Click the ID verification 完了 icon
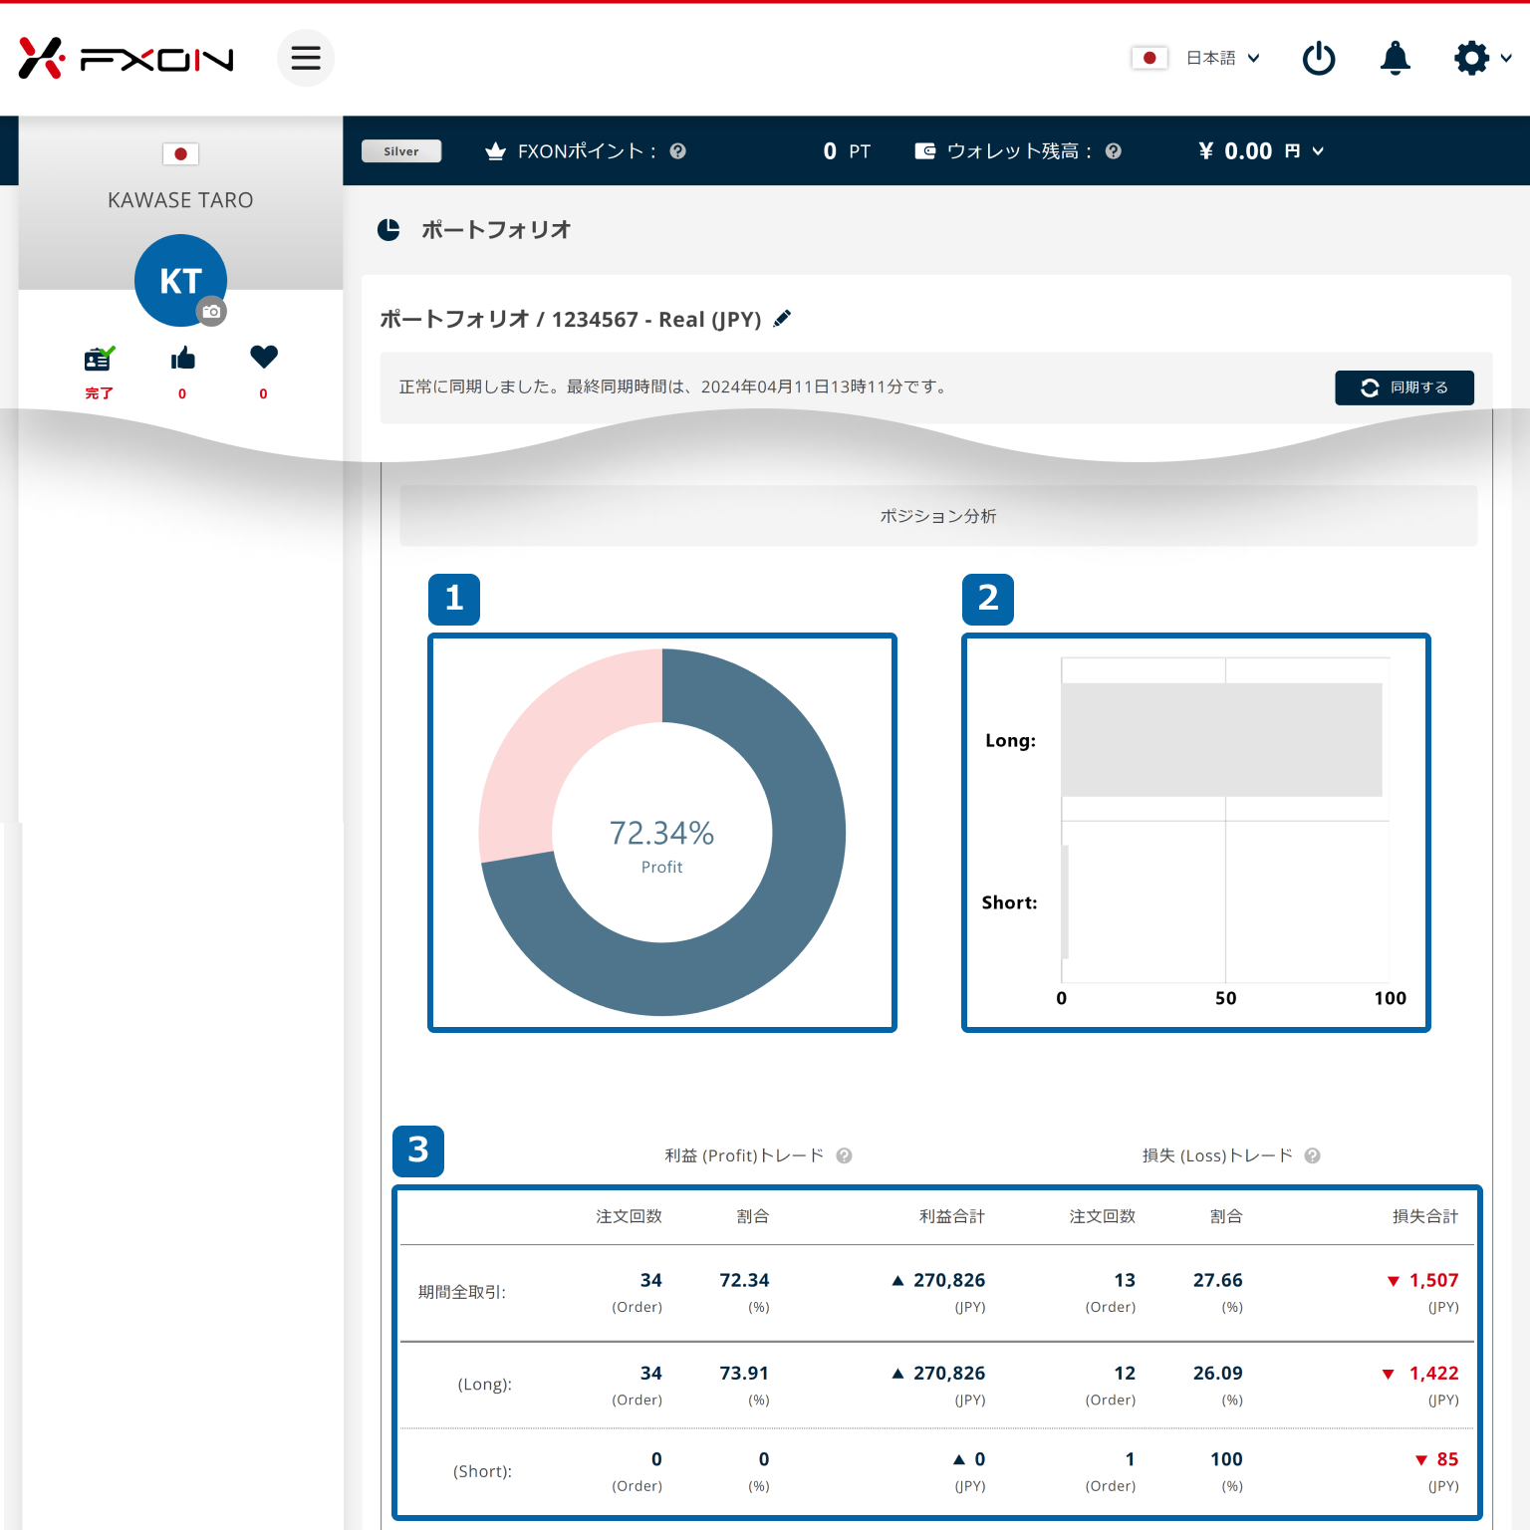The height and width of the screenshot is (1530, 1530). pyautogui.click(x=99, y=358)
